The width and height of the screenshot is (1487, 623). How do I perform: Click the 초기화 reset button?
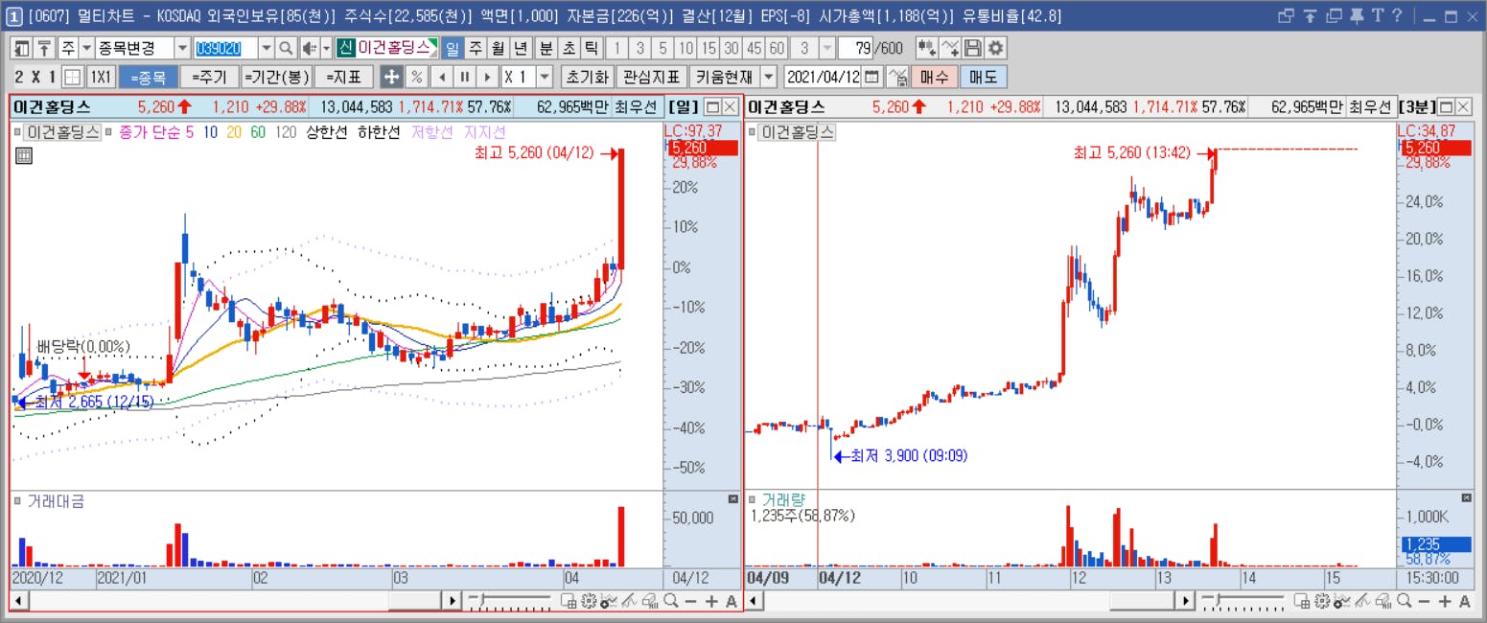586,77
